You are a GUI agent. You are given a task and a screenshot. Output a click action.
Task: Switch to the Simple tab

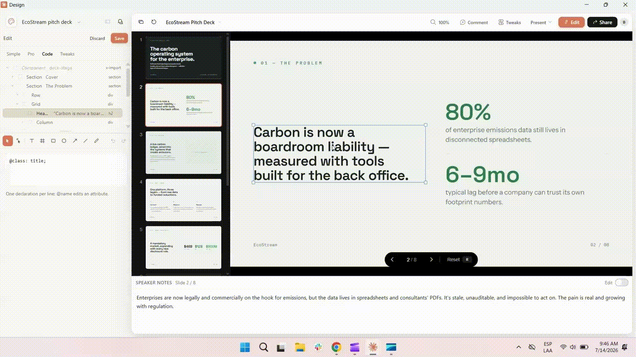click(13, 54)
